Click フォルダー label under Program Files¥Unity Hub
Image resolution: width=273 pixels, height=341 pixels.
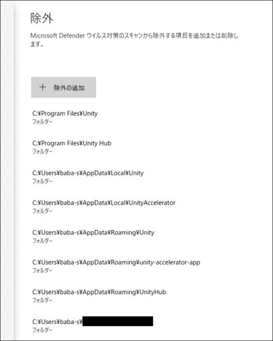(x=42, y=151)
